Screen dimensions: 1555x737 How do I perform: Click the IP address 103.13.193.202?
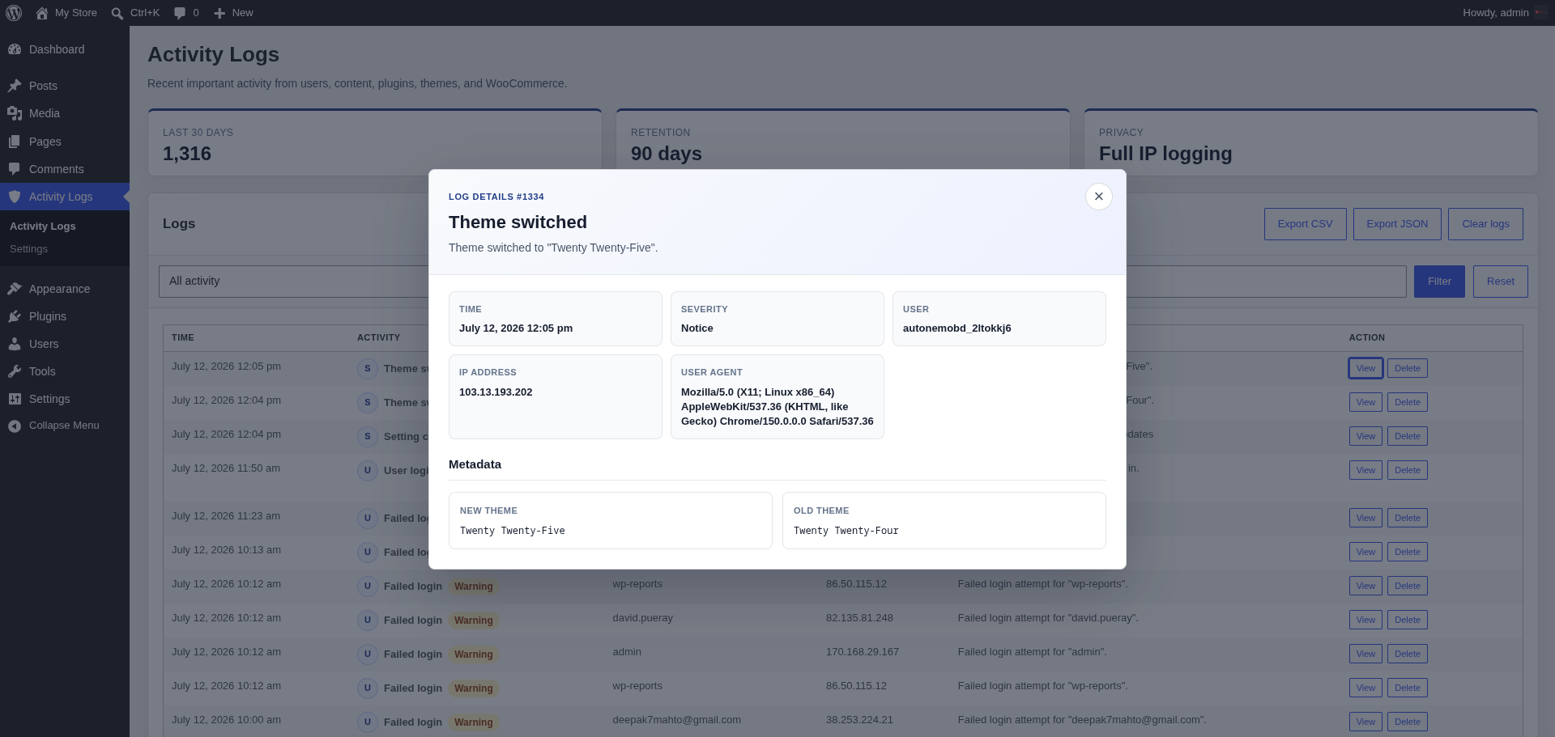click(496, 392)
